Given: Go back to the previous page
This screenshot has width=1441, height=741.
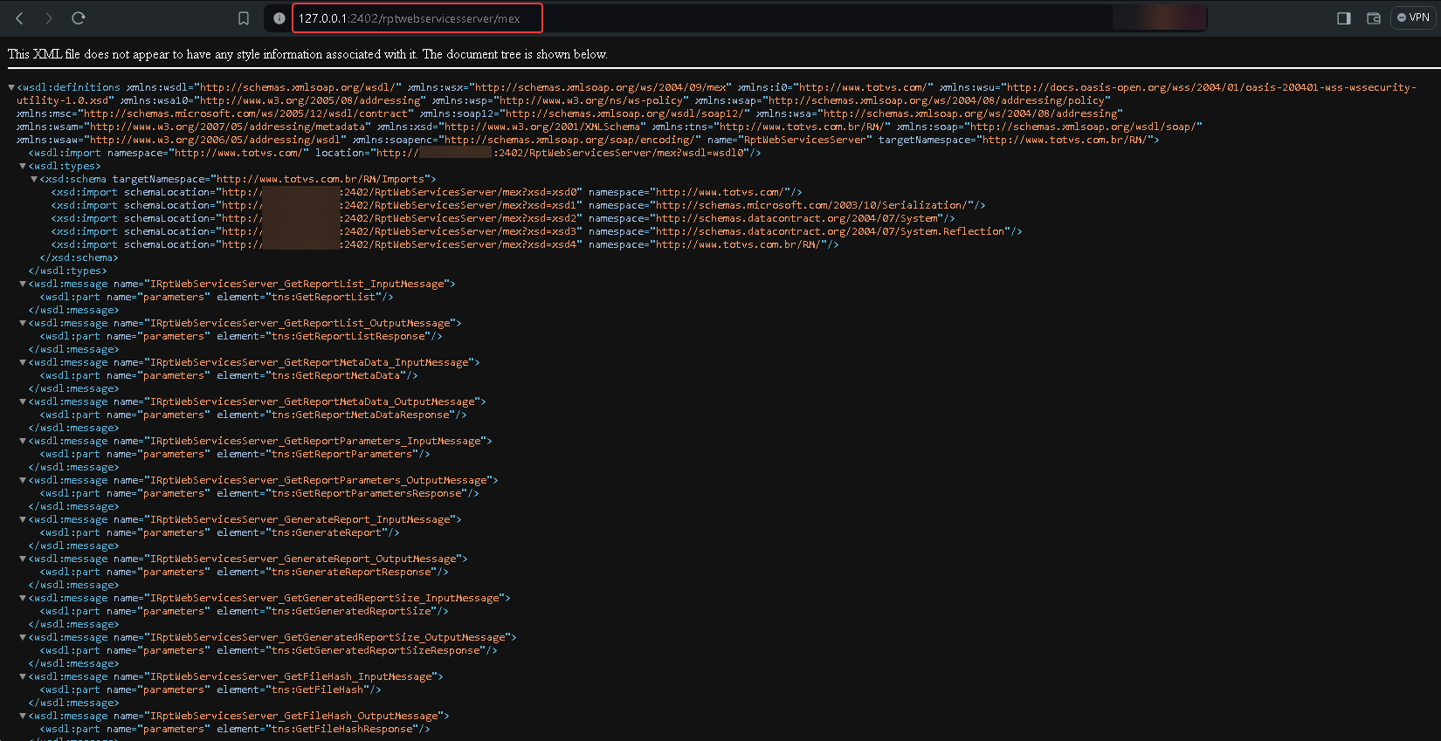Looking at the screenshot, I should tap(20, 18).
